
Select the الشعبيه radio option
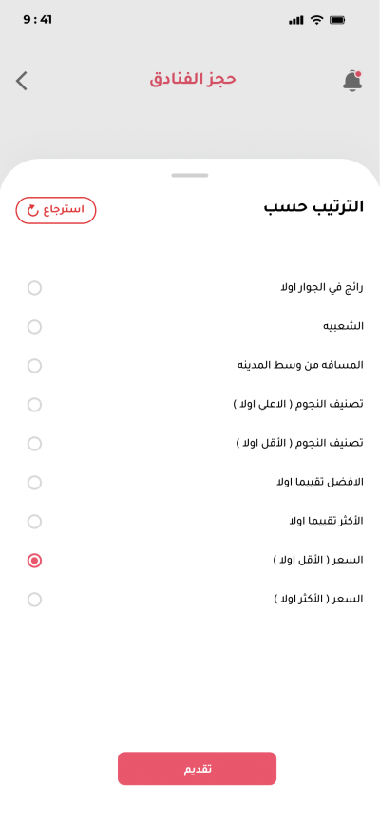(34, 327)
